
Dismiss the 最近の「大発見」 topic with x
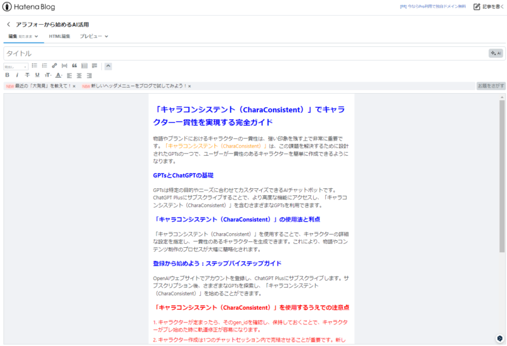(74, 86)
